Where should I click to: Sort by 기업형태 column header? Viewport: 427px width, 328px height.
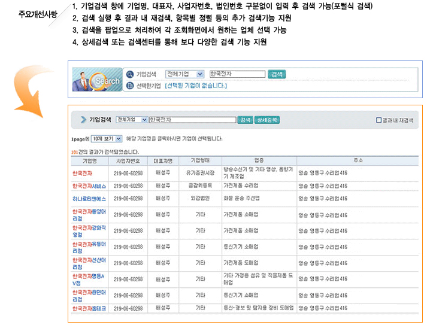tap(200, 160)
